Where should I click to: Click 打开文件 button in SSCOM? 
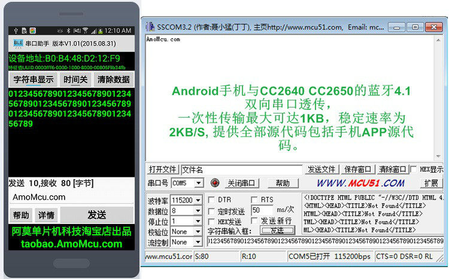[x=163, y=170]
